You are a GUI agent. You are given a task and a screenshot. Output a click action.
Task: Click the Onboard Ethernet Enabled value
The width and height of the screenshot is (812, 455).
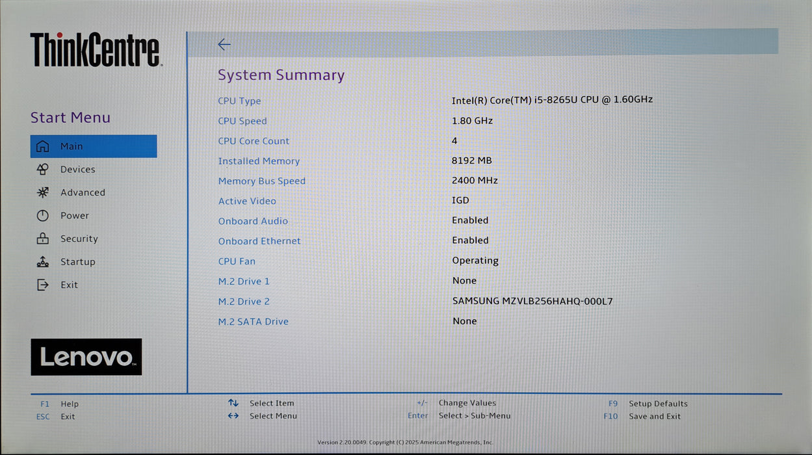click(470, 240)
